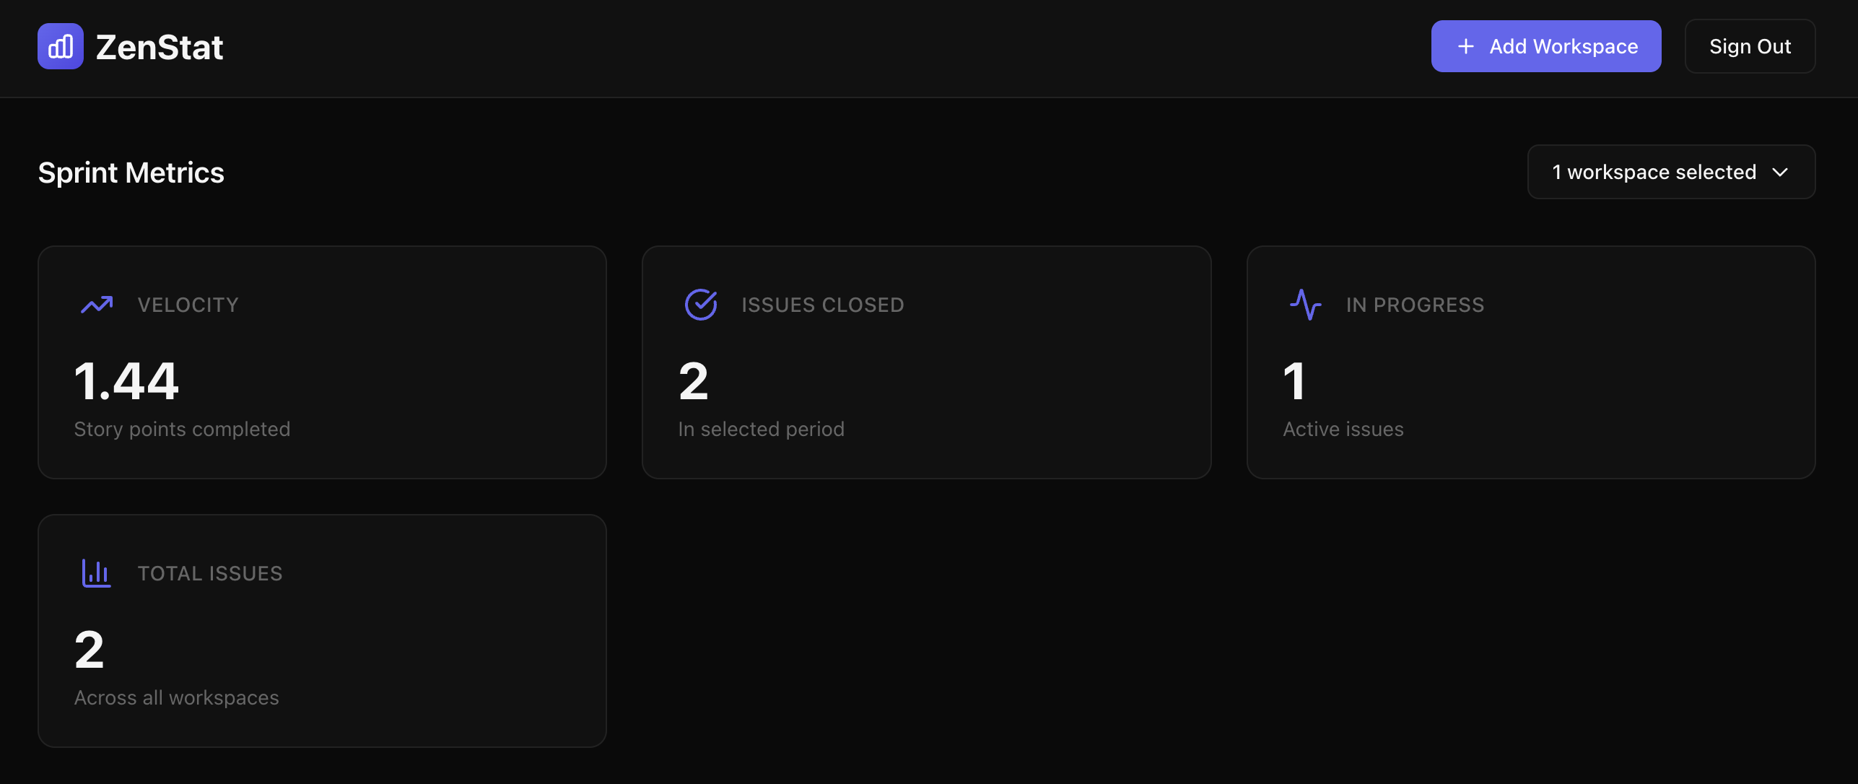Select the purple logo tile in the header
Screen dimensions: 1858x784
click(60, 45)
